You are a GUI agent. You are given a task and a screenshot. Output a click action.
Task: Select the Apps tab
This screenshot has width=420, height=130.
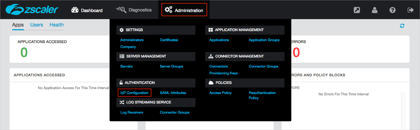tap(18, 25)
